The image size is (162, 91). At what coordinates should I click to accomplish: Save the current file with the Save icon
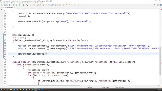[5, 5]
